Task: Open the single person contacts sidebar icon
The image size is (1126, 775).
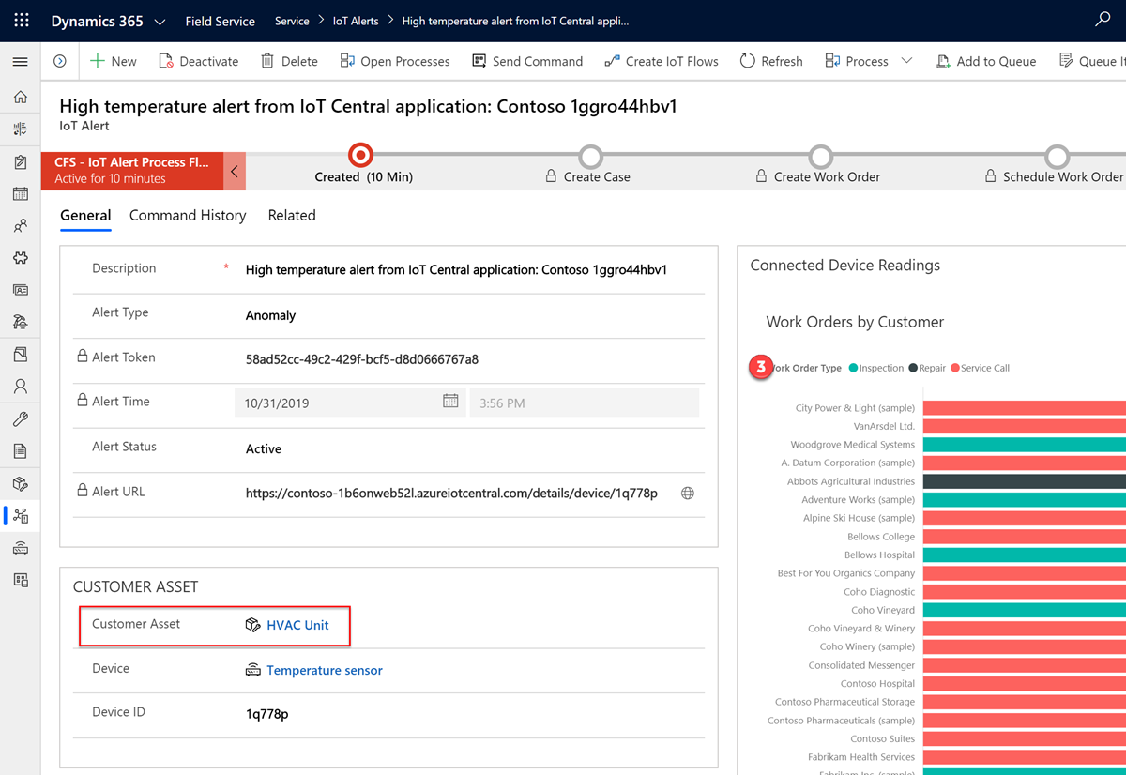Action: tap(21, 387)
